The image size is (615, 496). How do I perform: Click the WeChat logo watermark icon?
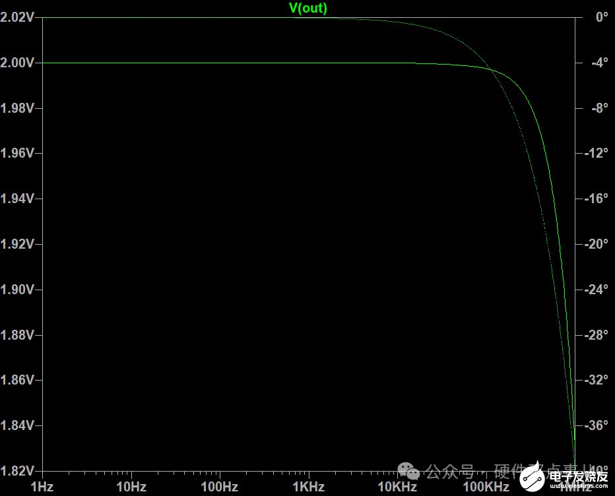408,472
